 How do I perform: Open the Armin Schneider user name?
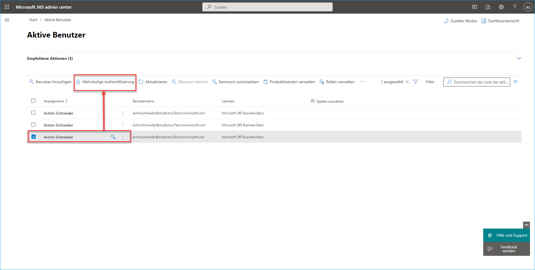(x=58, y=137)
